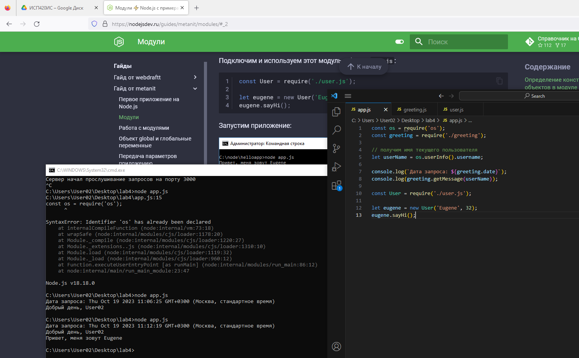The image size is (579, 358).
Task: Open the Search view in VS Code sidebar
Action: pyautogui.click(x=336, y=130)
